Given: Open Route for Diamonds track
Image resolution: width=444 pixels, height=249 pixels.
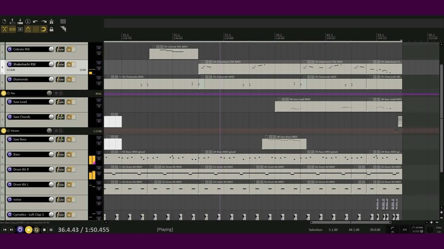Looking at the screenshot, I should 60,80.
